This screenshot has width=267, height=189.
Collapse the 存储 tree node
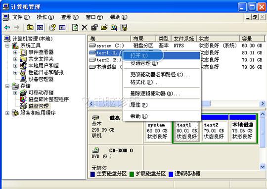7,86
